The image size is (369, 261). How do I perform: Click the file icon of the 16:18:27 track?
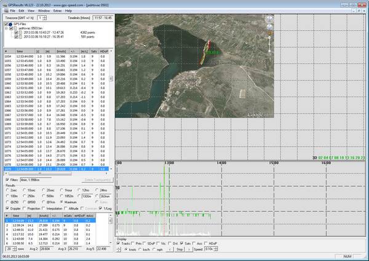21,37
